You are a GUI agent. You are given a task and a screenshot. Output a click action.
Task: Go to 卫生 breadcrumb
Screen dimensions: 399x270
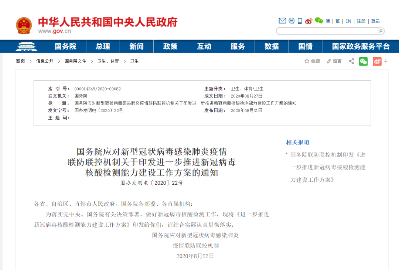134,61
